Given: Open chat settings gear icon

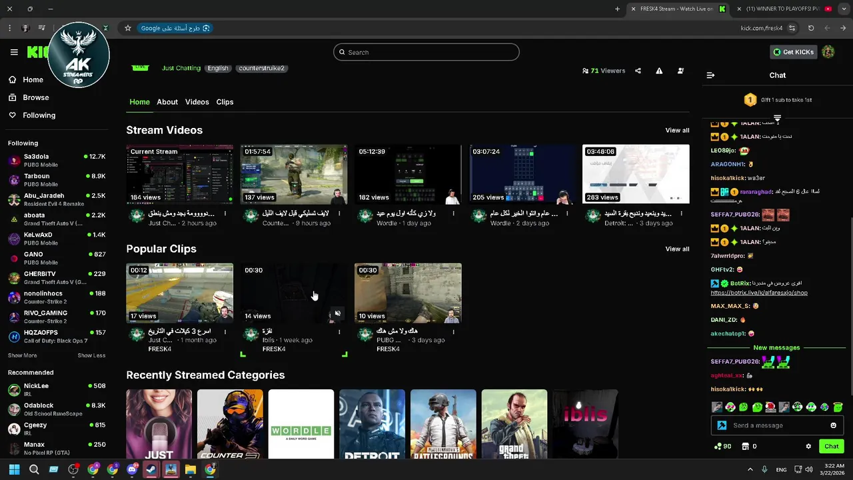Looking at the screenshot, I should click(808, 447).
